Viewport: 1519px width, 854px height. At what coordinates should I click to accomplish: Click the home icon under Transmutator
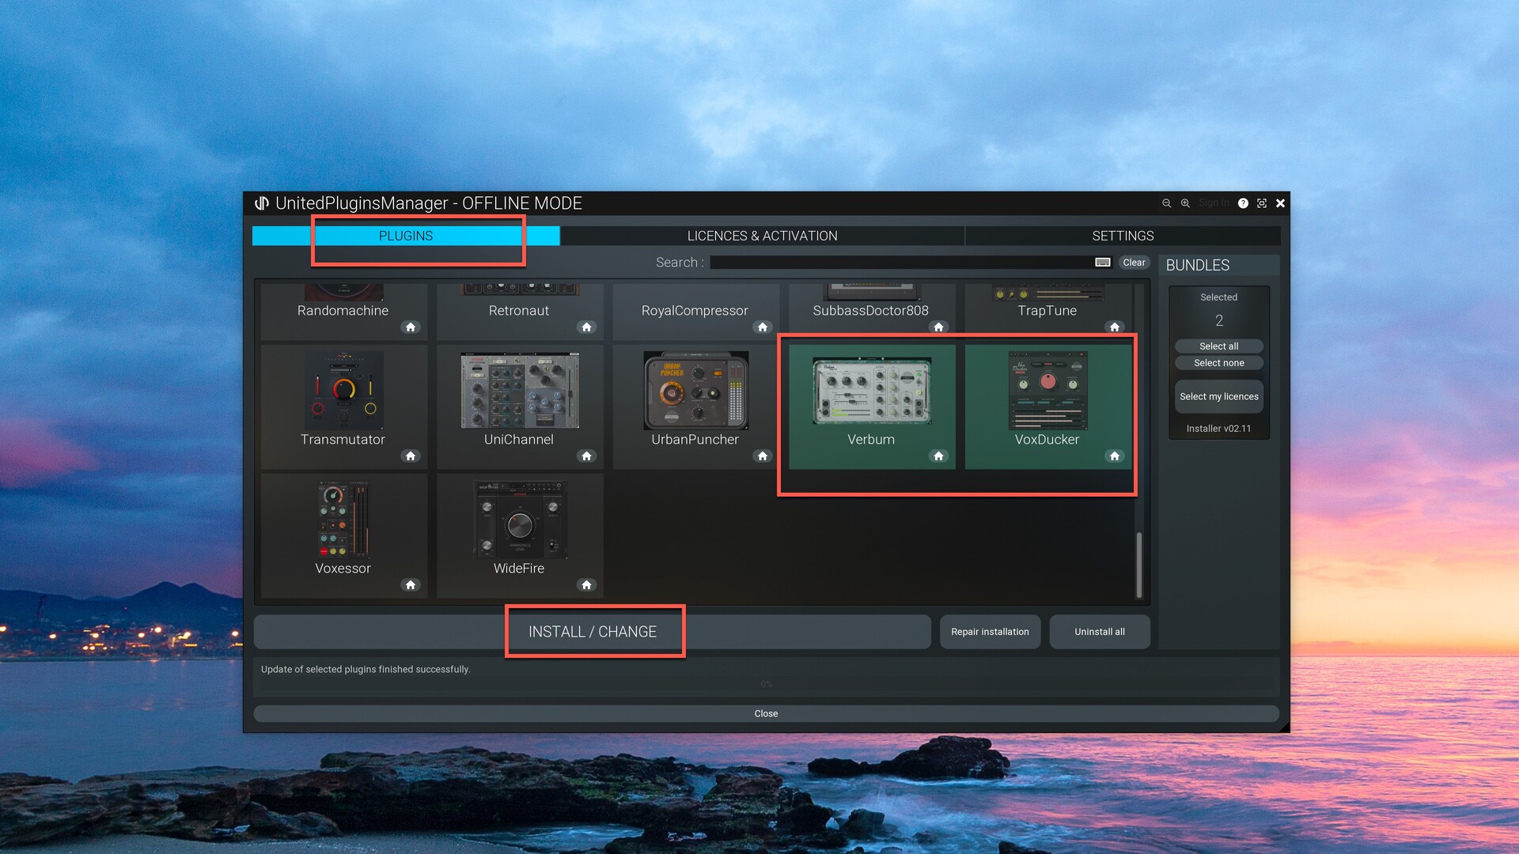(410, 456)
